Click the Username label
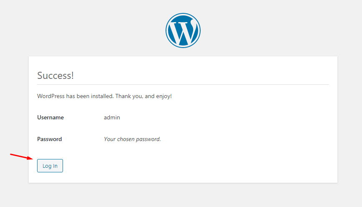This screenshot has width=362, height=207. [50, 118]
